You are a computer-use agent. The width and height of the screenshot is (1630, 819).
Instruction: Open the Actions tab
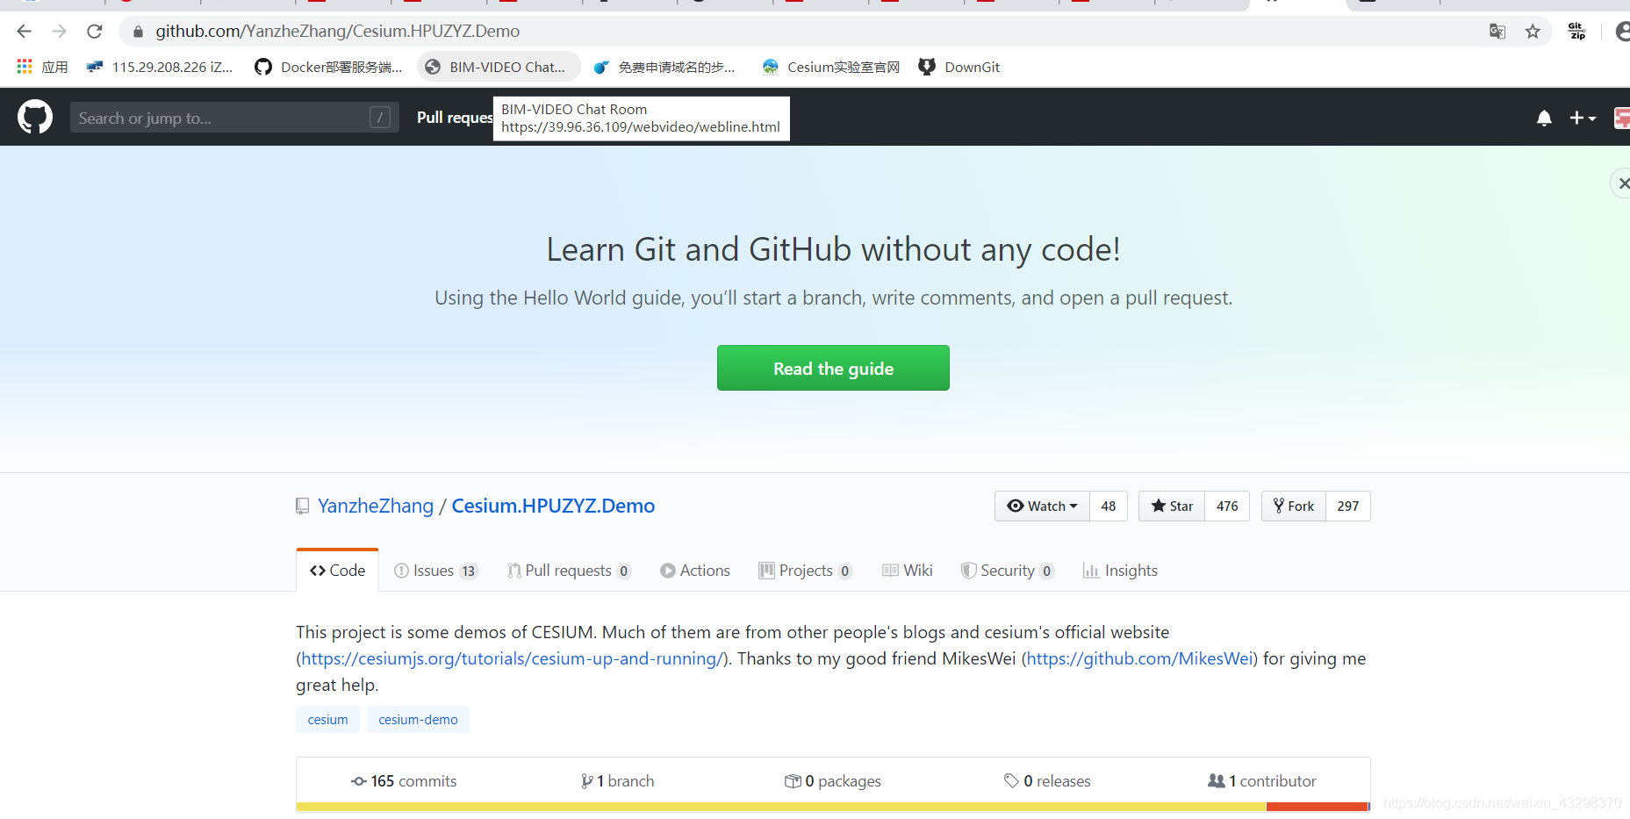[x=695, y=571]
